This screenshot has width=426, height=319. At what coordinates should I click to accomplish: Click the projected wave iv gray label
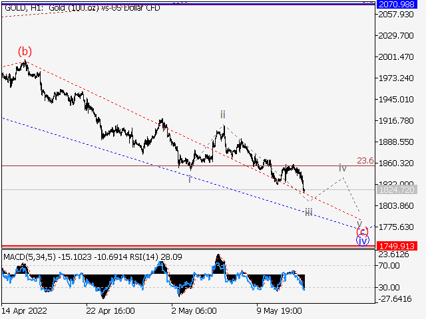343,168
